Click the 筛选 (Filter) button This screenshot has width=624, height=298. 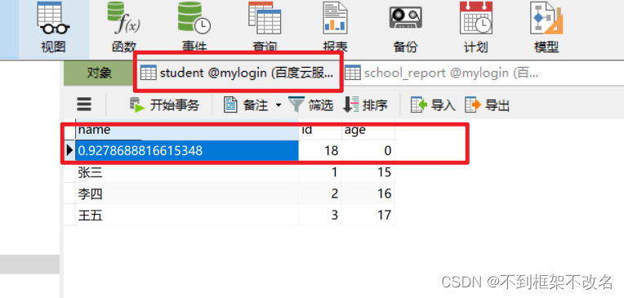click(x=311, y=105)
